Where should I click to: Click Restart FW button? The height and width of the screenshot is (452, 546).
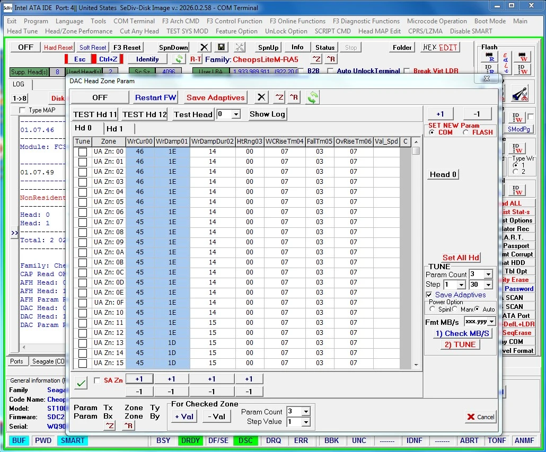155,98
